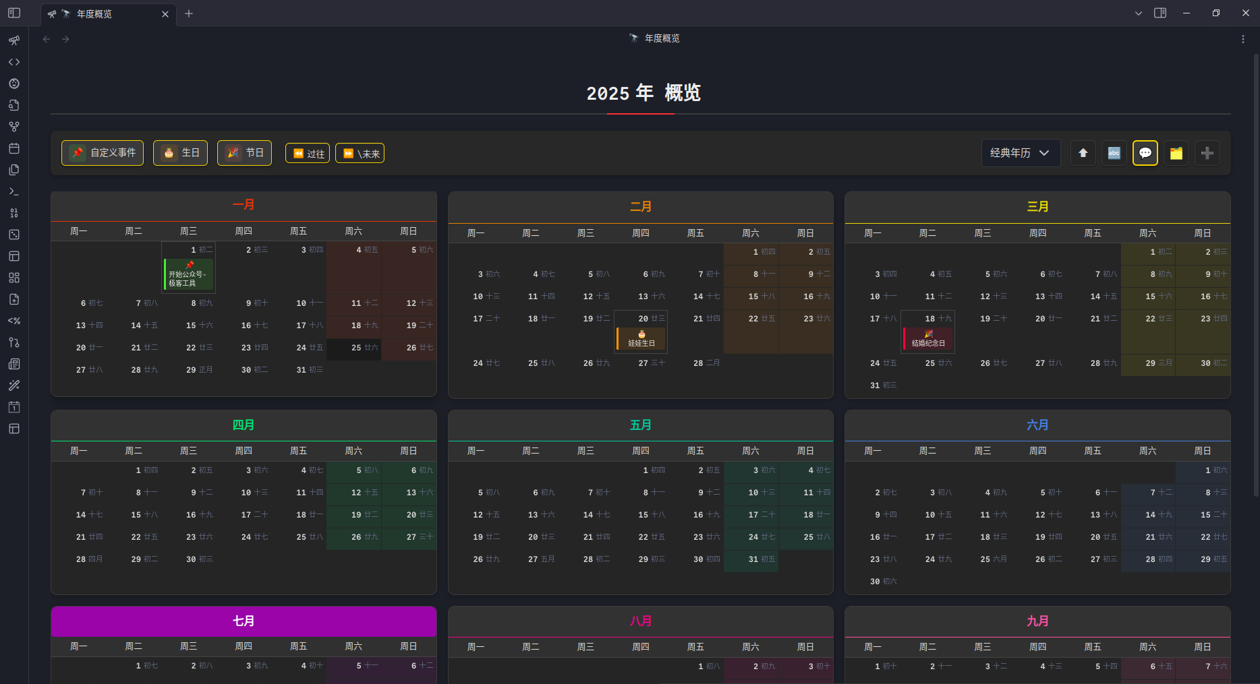Click the abc text icon button

coord(1114,153)
